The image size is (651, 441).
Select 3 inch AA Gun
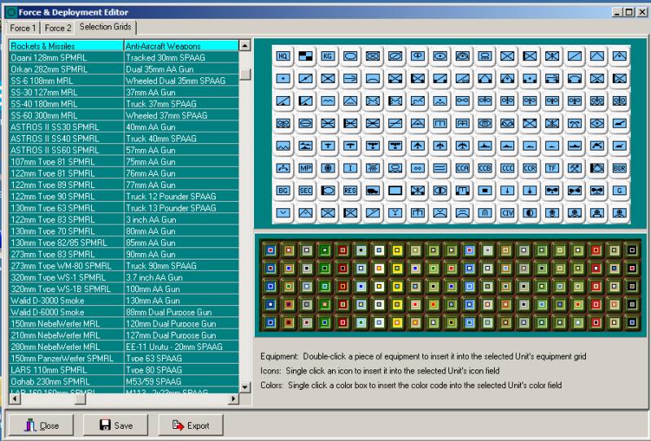(181, 219)
